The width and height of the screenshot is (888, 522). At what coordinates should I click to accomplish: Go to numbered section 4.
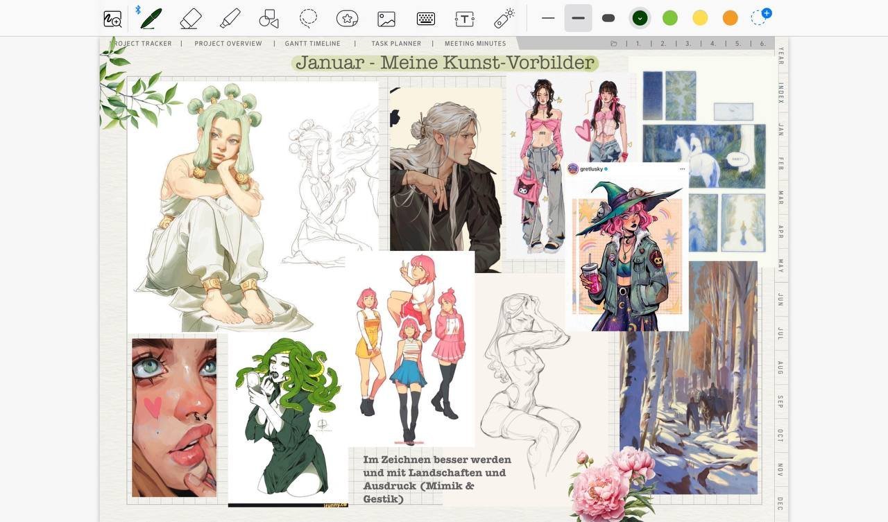tap(713, 44)
